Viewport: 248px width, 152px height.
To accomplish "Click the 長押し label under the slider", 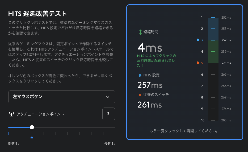I will 110,143.
